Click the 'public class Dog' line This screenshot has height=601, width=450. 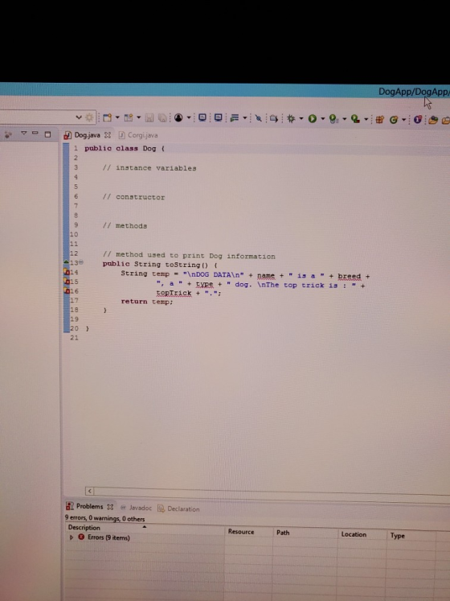125,148
